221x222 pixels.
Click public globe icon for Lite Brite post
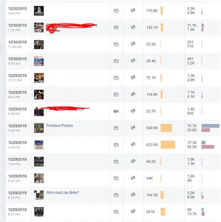tap(133, 194)
